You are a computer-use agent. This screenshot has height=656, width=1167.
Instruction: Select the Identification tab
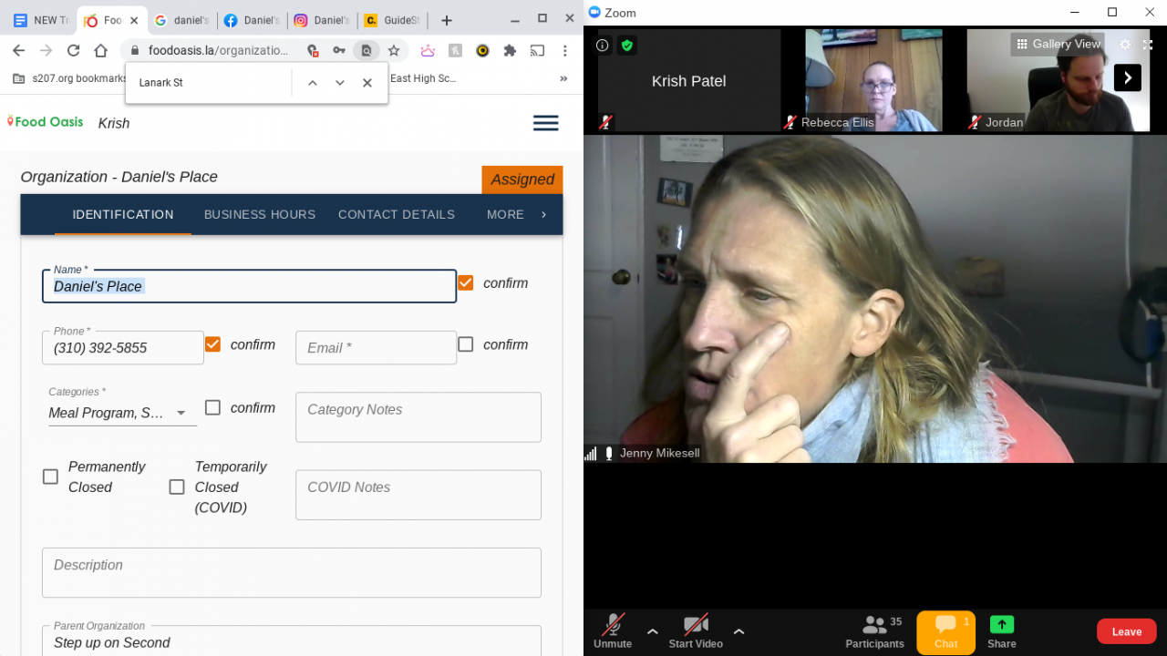pyautogui.click(x=123, y=215)
